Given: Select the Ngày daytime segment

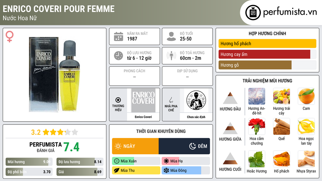Looking at the screenshot, I should (135, 146).
